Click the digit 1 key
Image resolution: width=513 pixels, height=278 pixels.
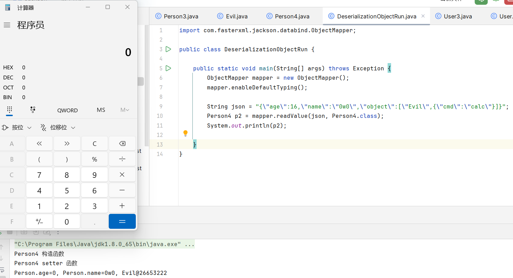point(39,206)
